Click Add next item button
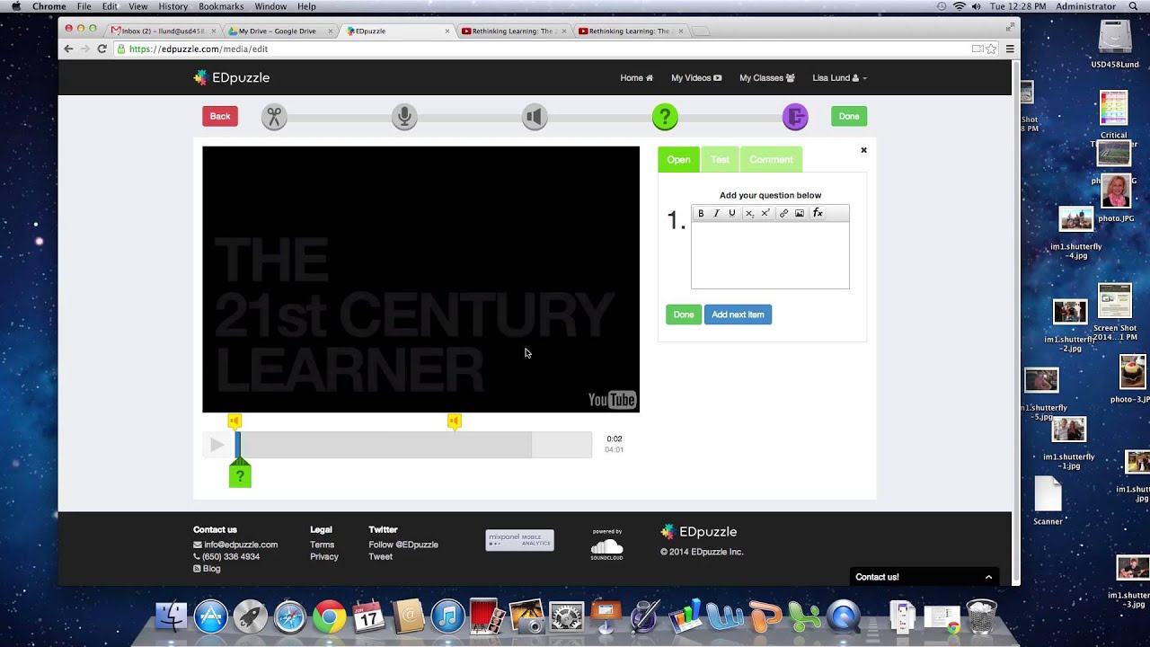Screen dimensions: 1150x647 click(738, 315)
